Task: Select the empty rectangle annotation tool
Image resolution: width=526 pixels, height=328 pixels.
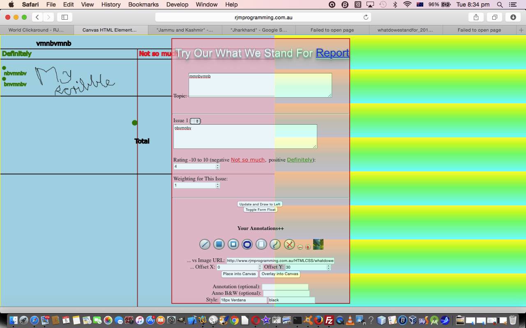Action: pyautogui.click(x=261, y=244)
